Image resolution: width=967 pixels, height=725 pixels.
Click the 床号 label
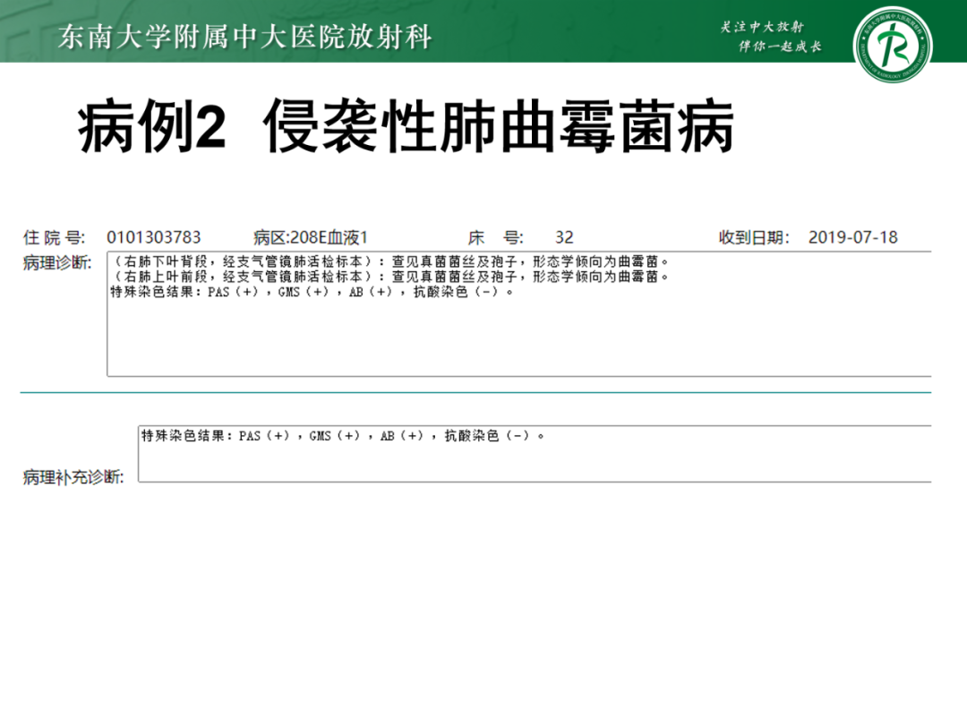click(x=495, y=237)
